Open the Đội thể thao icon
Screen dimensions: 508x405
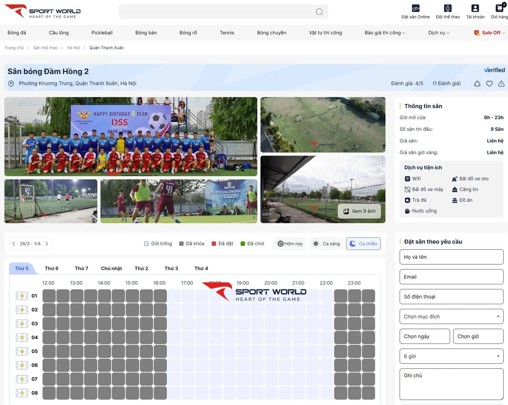[448, 9]
